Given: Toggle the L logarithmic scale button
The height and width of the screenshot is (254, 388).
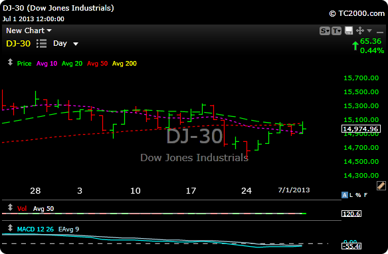Looking at the screenshot, I should pos(351,195).
